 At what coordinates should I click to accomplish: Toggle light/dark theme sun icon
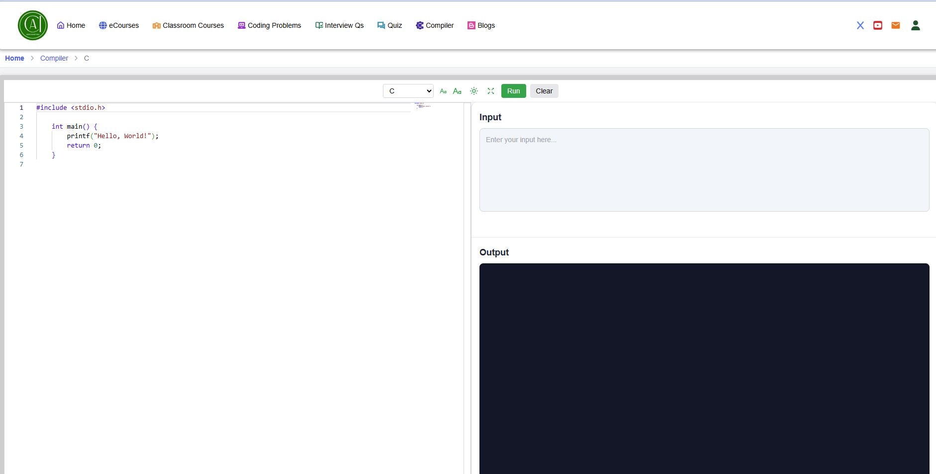[x=474, y=91]
